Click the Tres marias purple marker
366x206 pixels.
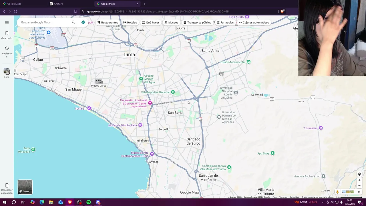point(321,128)
